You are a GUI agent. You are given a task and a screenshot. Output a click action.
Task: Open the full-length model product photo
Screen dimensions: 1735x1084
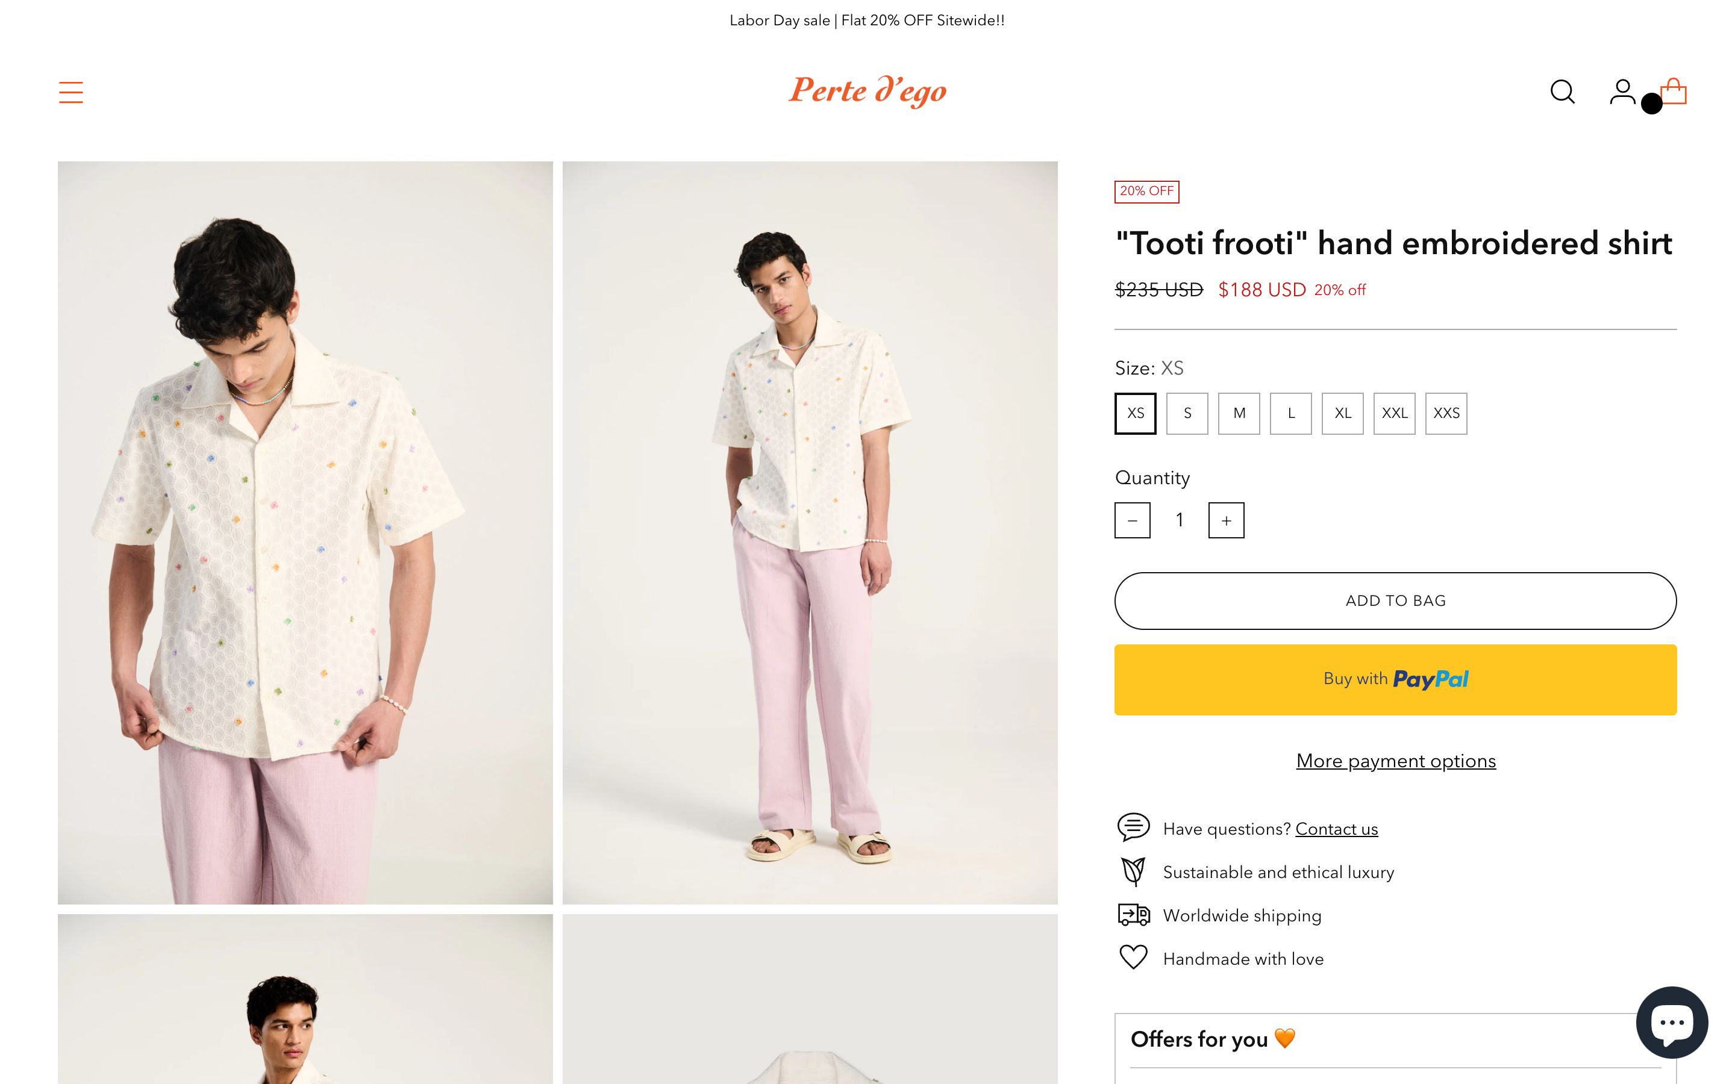810,532
